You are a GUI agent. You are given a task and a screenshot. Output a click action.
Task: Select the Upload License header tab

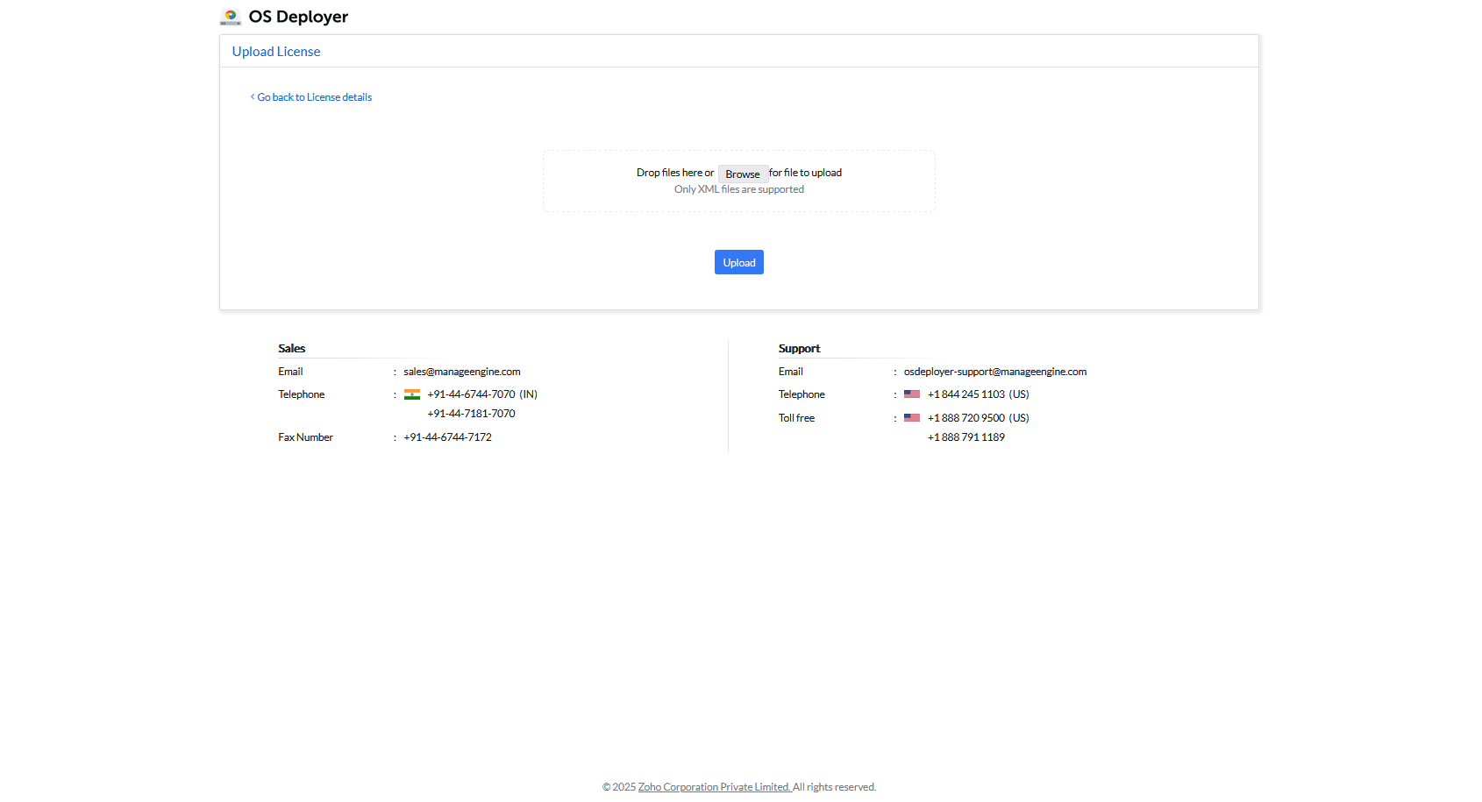pos(275,51)
